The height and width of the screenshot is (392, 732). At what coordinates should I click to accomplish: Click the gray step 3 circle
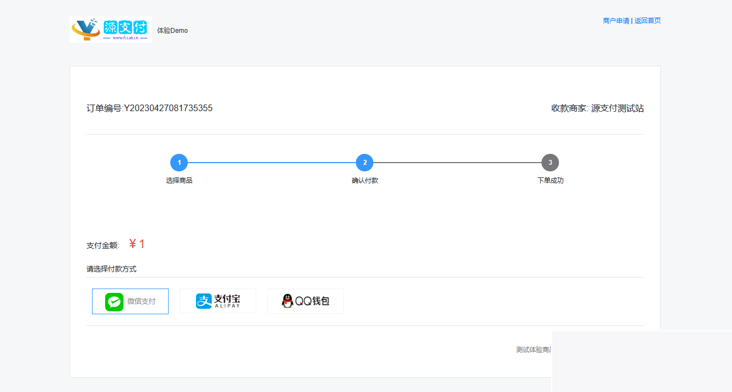(550, 163)
